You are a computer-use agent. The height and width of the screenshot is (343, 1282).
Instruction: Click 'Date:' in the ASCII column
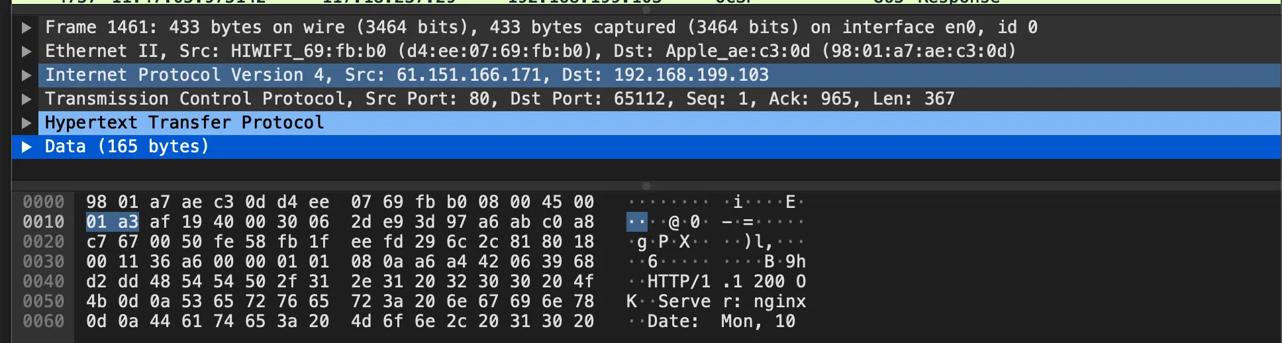(673, 321)
